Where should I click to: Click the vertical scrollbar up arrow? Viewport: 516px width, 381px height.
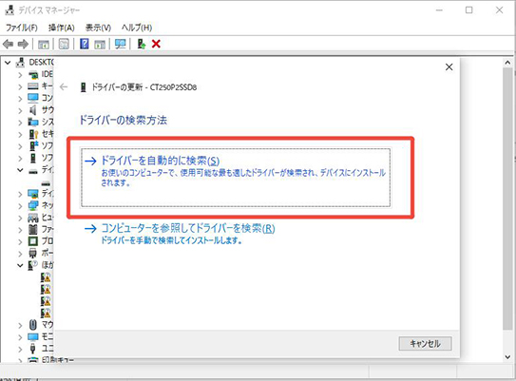point(507,63)
